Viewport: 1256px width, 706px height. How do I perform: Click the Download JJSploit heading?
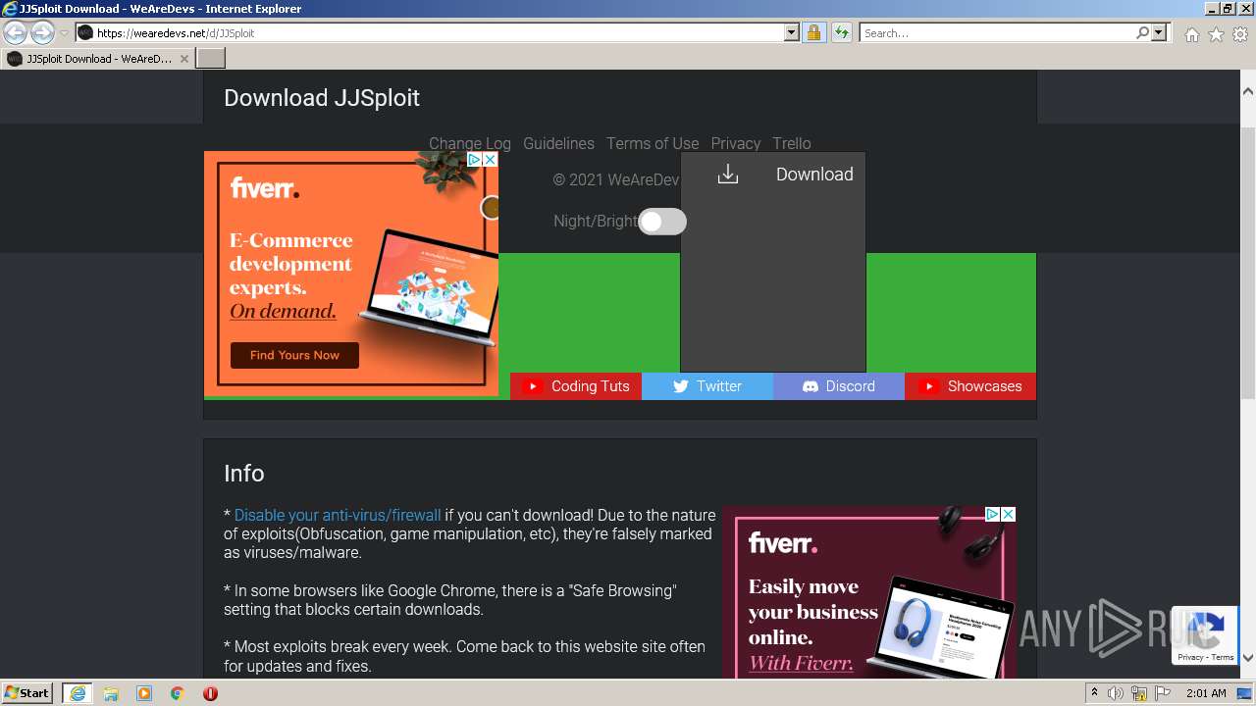322,98
